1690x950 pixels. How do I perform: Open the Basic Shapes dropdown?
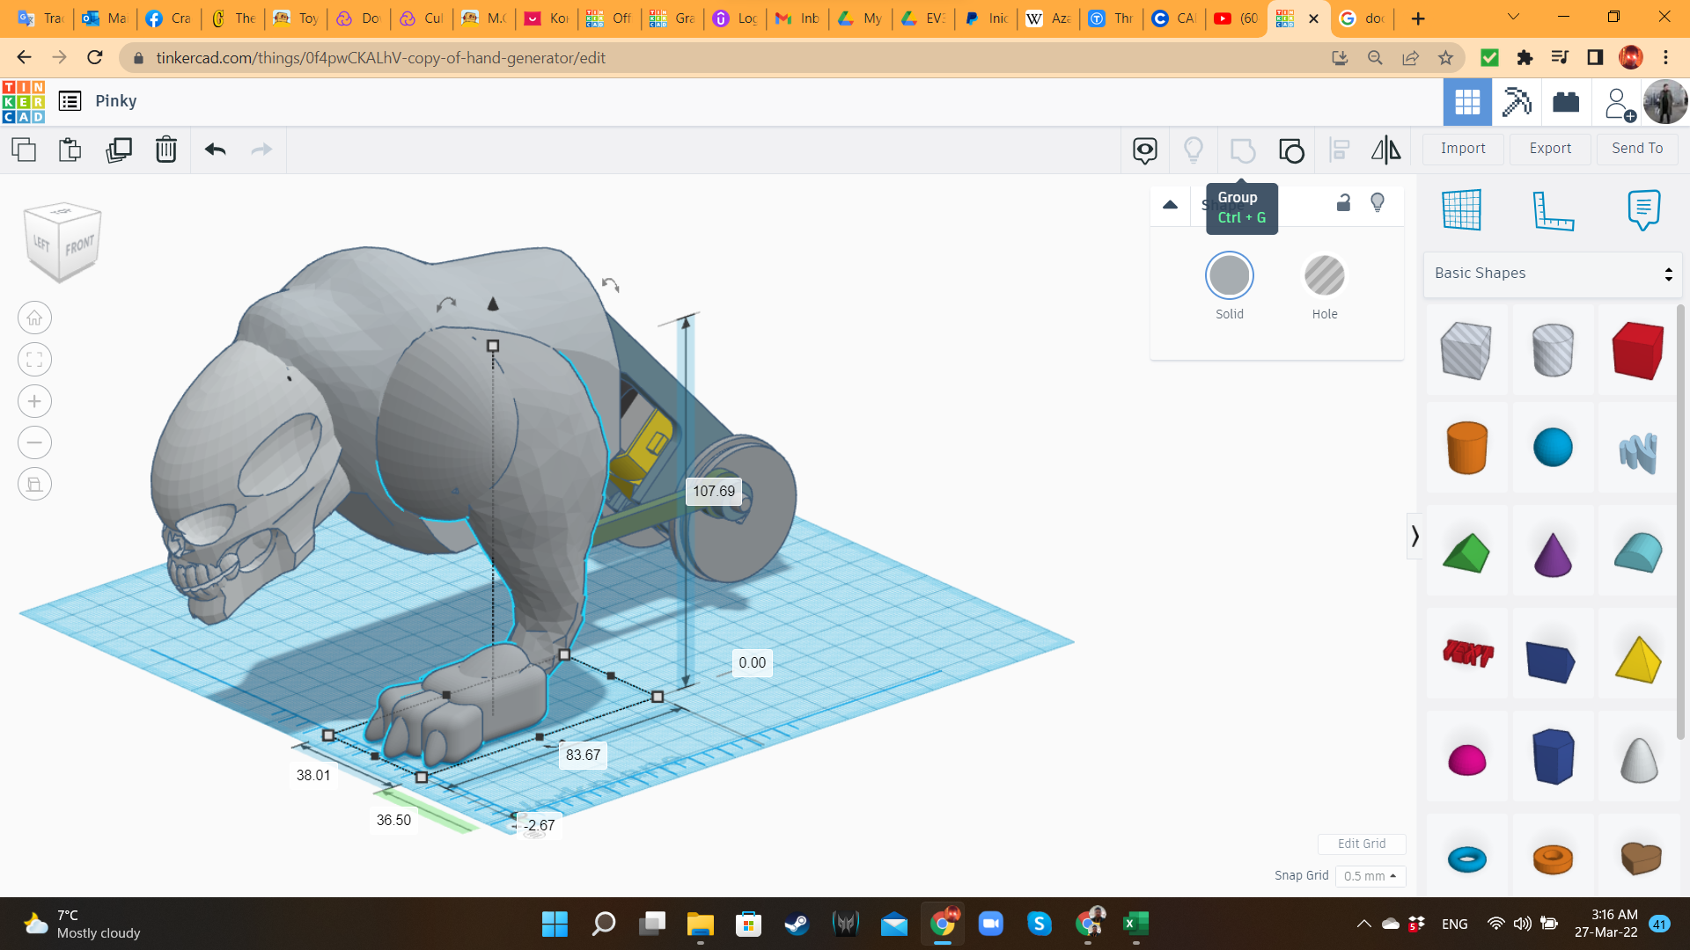1553,274
